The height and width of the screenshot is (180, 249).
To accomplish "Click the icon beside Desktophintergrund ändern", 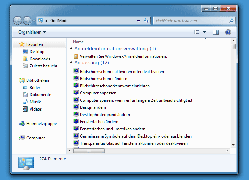I will [76, 114].
